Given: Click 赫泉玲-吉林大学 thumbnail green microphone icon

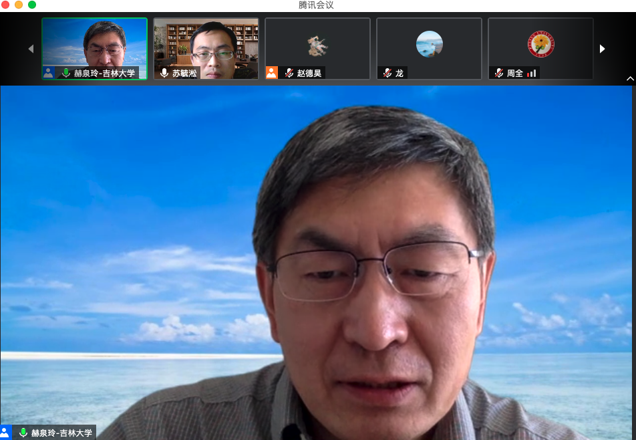Looking at the screenshot, I should pyautogui.click(x=66, y=73).
